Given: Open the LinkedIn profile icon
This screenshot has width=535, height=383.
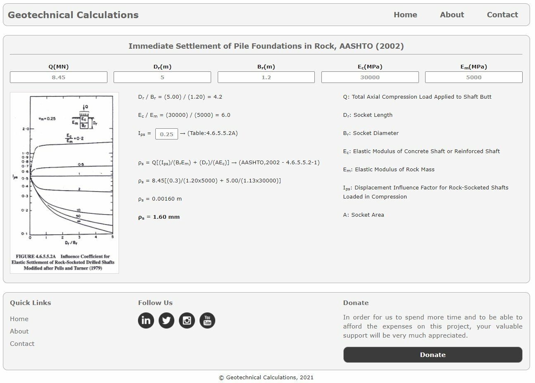Looking at the screenshot, I should coord(145,320).
